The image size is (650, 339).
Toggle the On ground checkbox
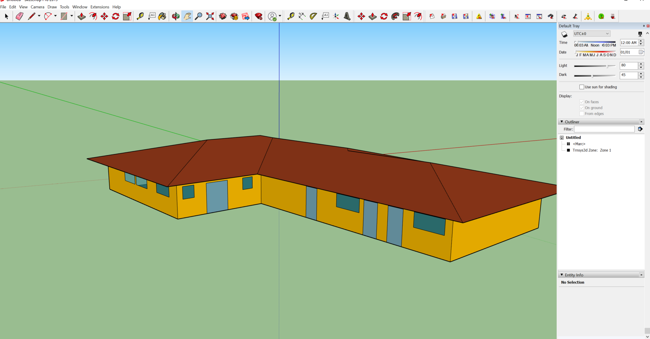click(x=582, y=108)
